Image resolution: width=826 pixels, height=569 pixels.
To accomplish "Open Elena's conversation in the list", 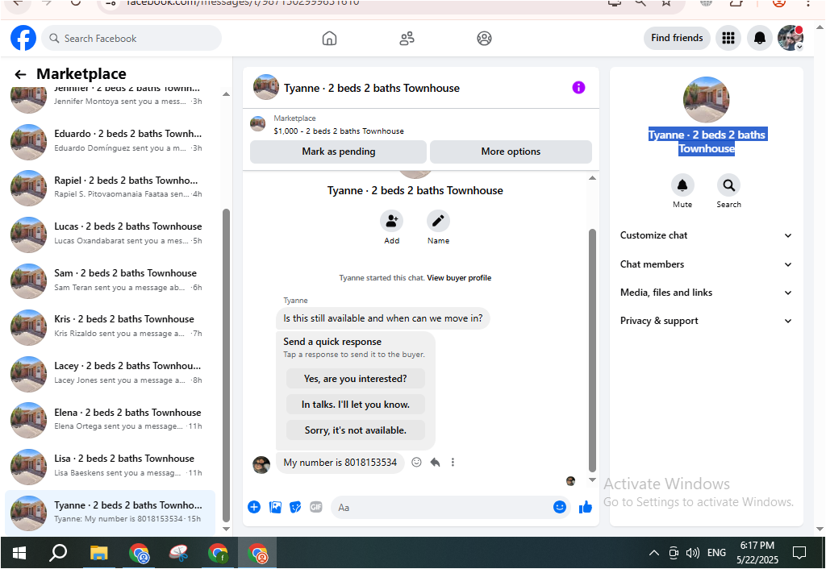I will click(110, 420).
